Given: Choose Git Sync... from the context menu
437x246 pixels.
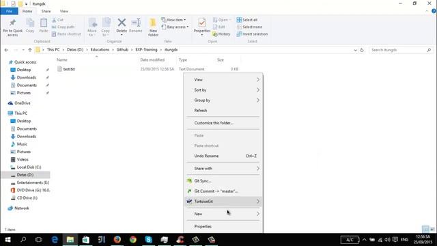Looking at the screenshot, I should coord(223,181).
